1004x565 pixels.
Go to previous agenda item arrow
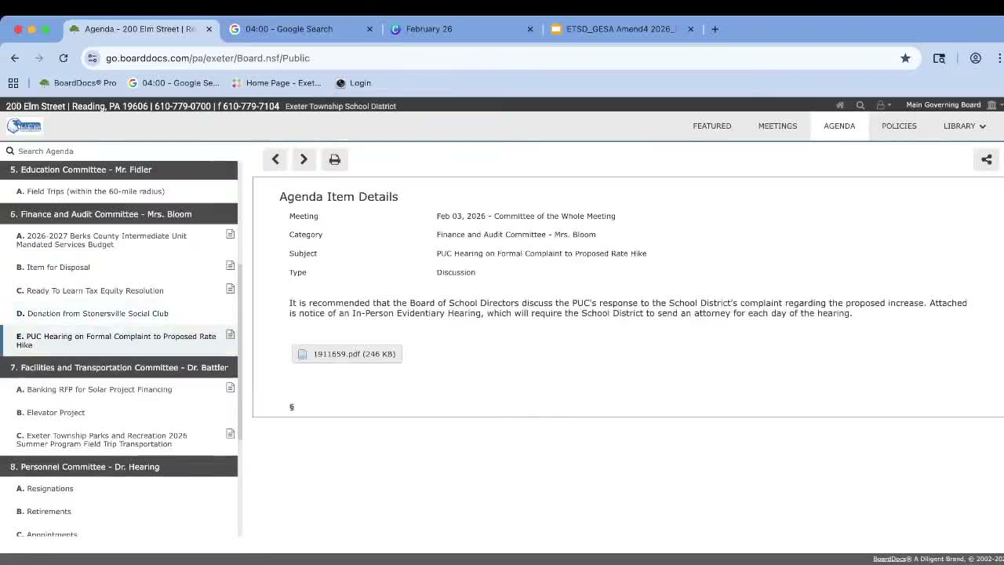coord(275,159)
